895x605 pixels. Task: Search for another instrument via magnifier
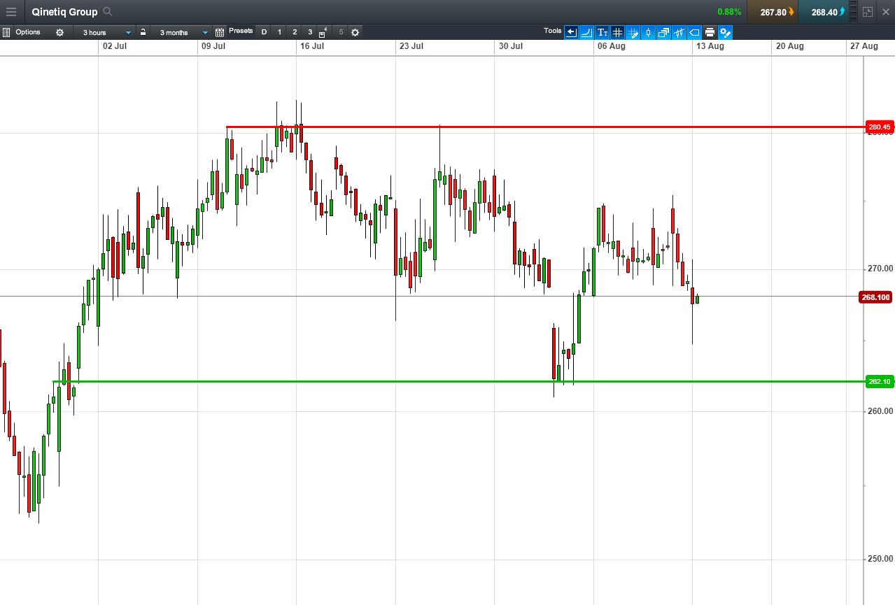[x=107, y=12]
